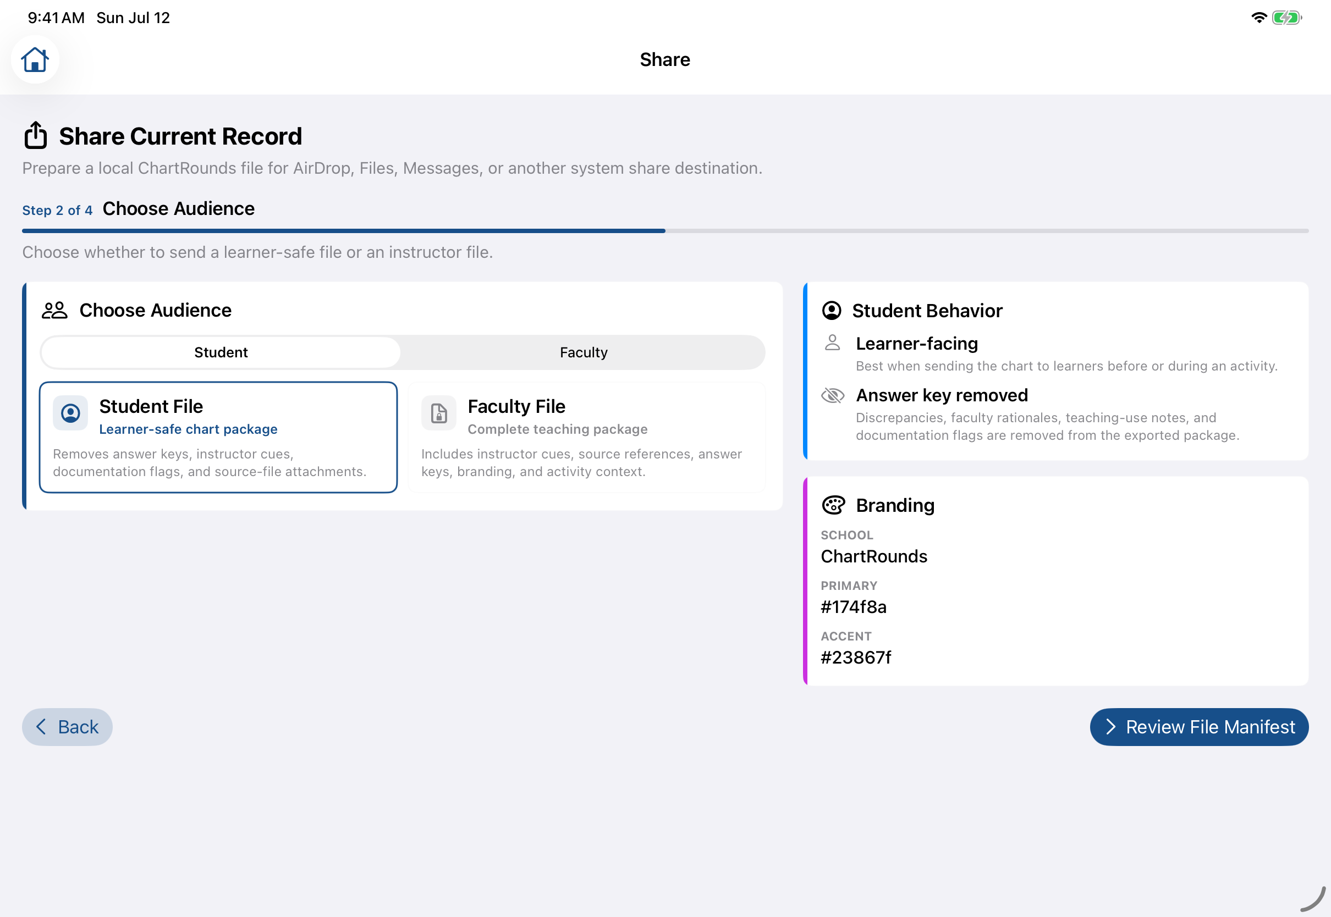
Task: Click the locked document icon in Faculty File card
Action: (x=438, y=413)
